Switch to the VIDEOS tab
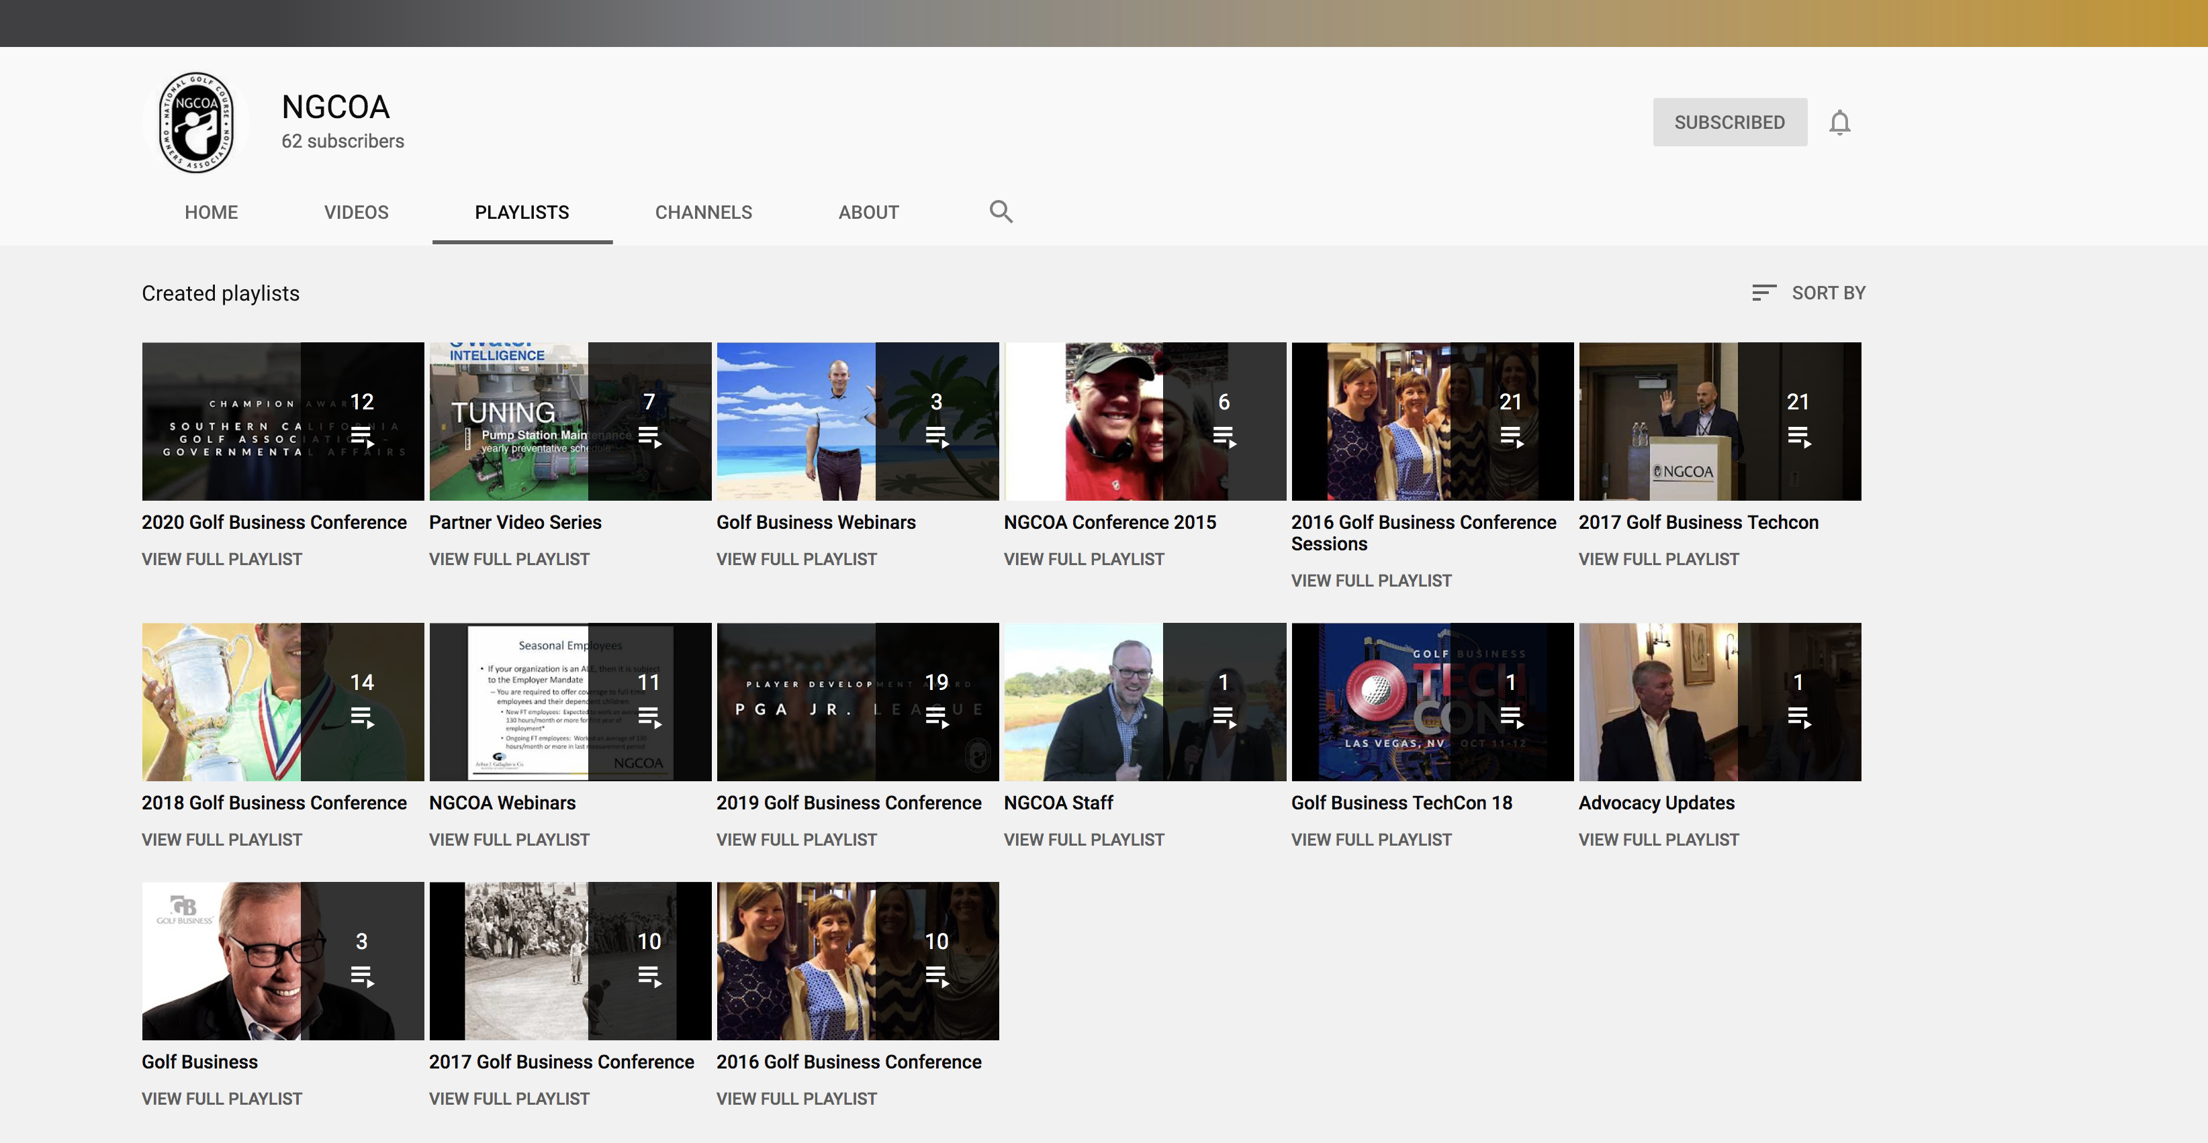Viewport: 2208px width, 1143px height. (x=356, y=213)
